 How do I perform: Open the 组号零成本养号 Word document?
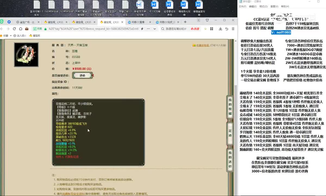coord(169,8)
